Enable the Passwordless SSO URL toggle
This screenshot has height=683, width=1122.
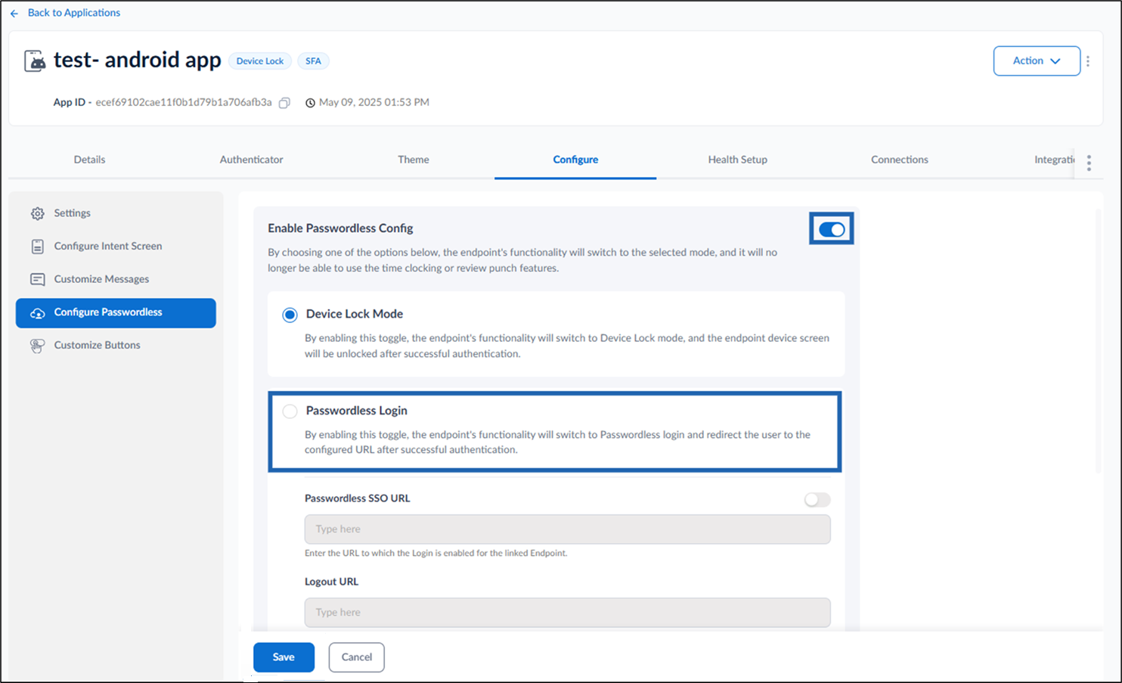click(817, 499)
